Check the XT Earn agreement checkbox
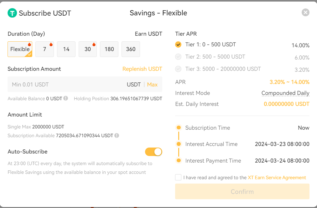Viewport: 317px width, 208px height. point(178,177)
